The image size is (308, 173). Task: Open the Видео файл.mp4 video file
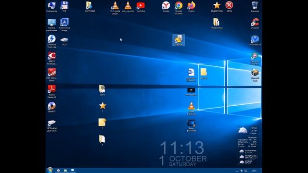191,126
